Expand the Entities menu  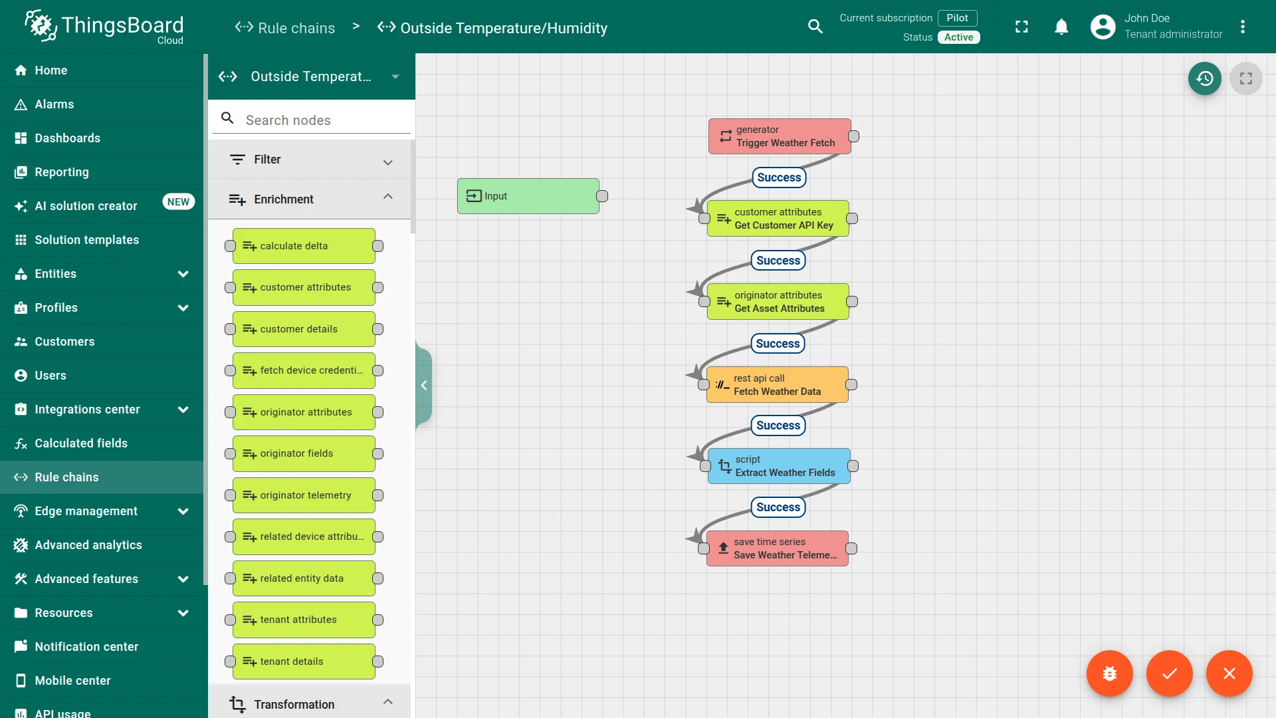point(102,274)
